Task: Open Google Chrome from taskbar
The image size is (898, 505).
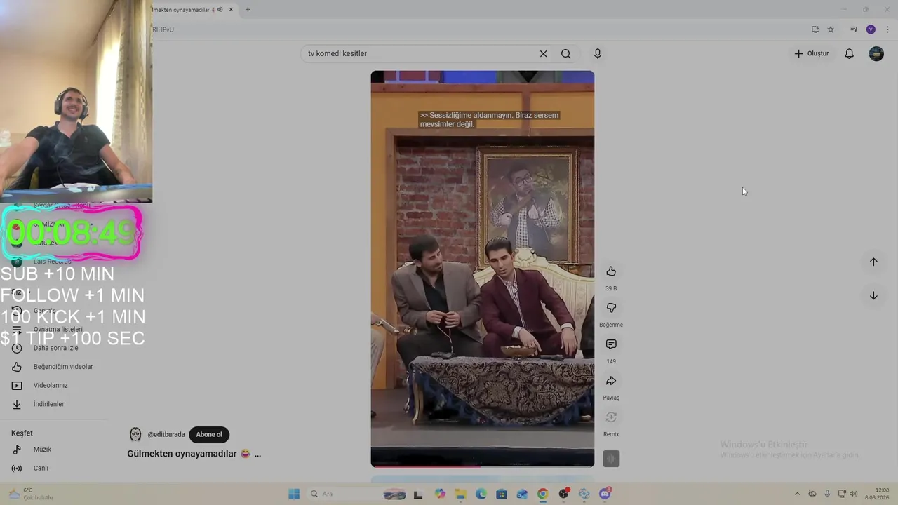Action: coord(542,494)
